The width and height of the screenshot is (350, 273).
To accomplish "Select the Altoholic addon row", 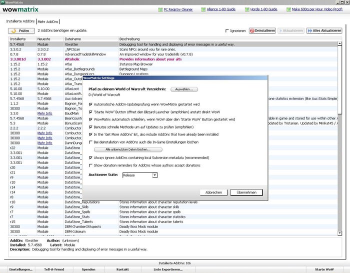I will [x=173, y=59].
